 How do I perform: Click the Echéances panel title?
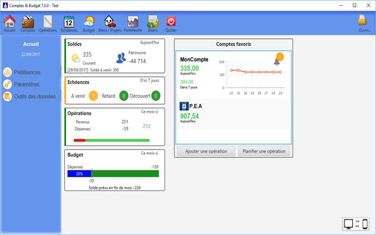pos(78,82)
